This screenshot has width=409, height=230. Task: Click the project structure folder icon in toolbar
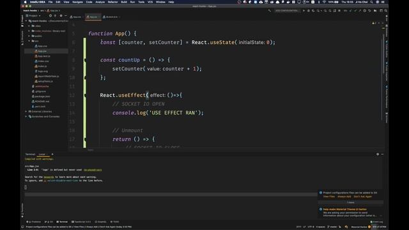375,11
